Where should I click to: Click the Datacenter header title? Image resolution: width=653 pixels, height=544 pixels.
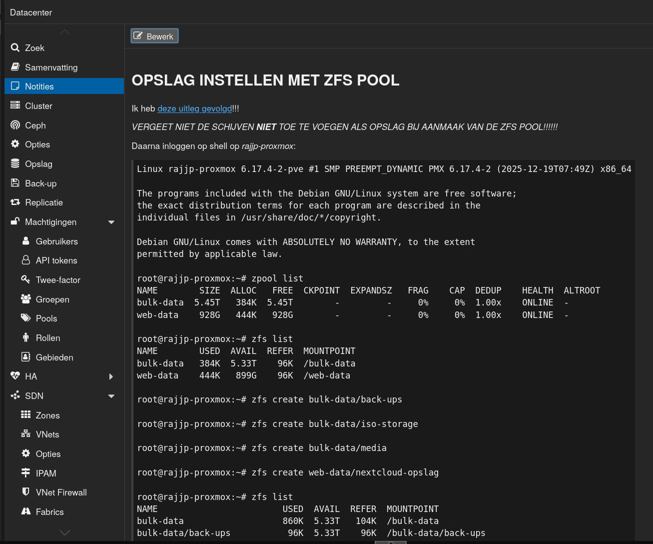(31, 12)
